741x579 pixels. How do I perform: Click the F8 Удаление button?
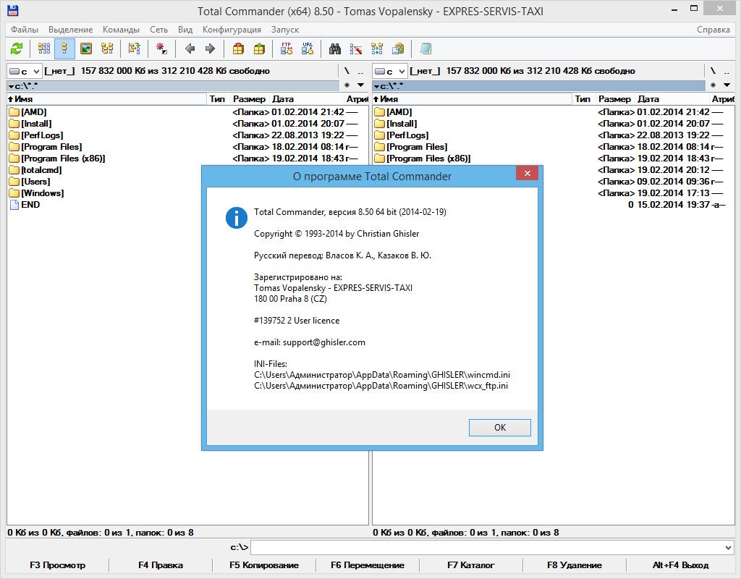point(575,565)
